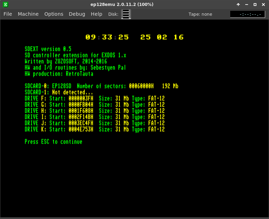This screenshot has height=219, width=269.
Task: Click start address '0004E753H'
Action: pyautogui.click(x=81, y=130)
